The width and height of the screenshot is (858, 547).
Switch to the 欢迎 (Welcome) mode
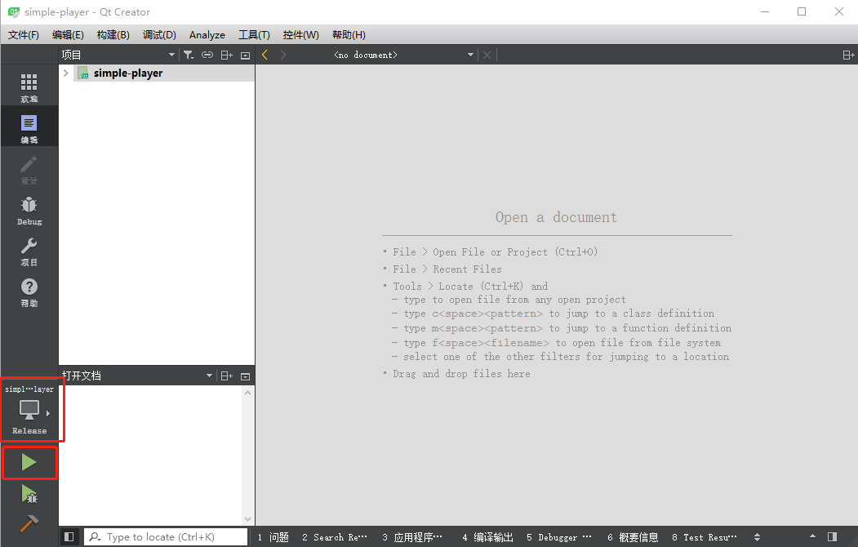click(29, 86)
